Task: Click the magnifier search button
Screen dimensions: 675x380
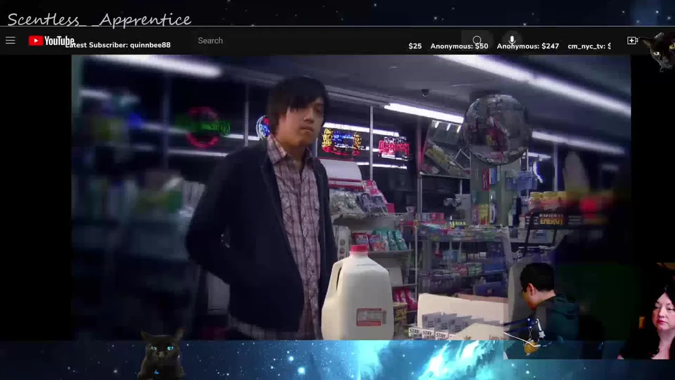Action: [x=477, y=41]
